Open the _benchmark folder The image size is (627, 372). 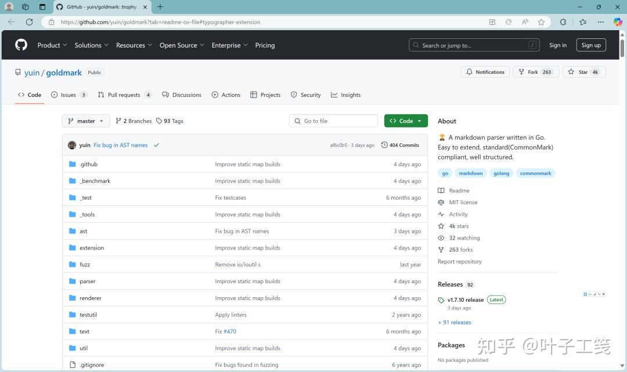[x=95, y=181]
